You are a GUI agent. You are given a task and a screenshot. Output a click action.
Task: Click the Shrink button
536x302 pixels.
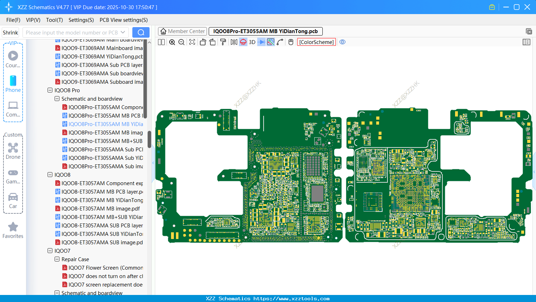tap(11, 32)
